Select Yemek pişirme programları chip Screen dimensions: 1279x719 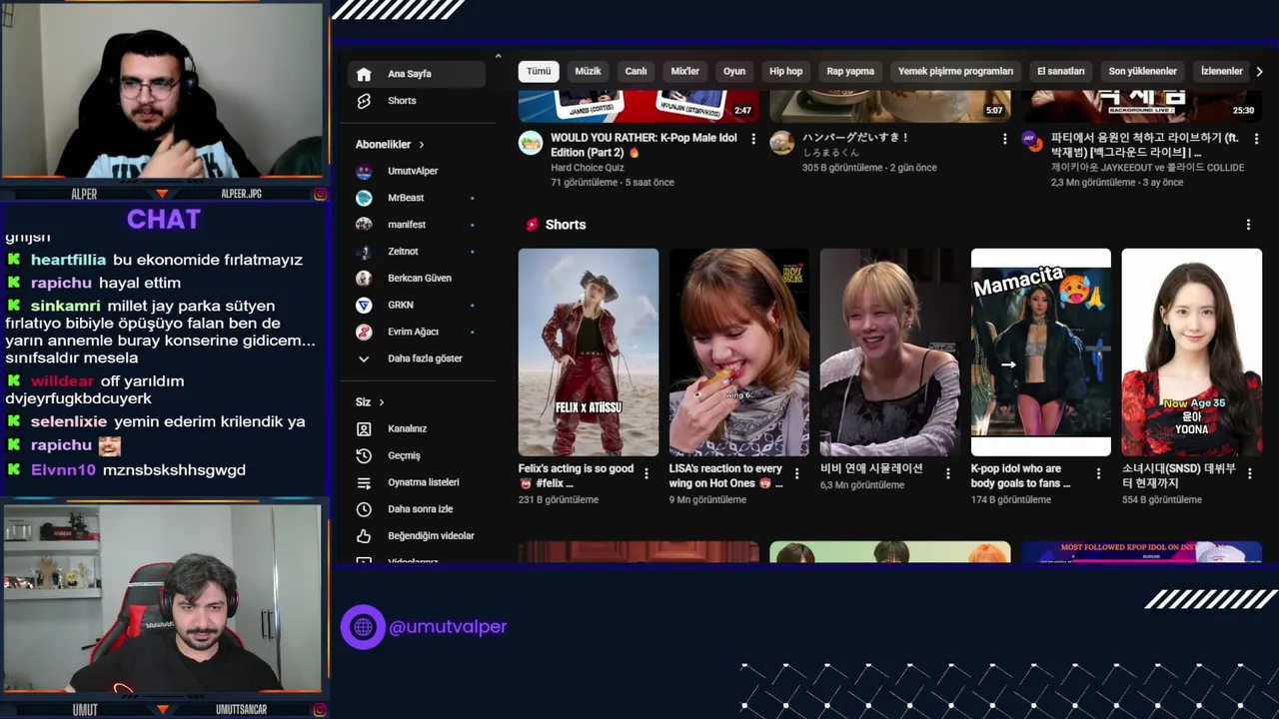tap(955, 71)
